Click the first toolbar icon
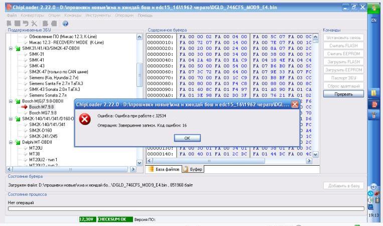The height and width of the screenshot is (226, 383). click(x=7, y=24)
